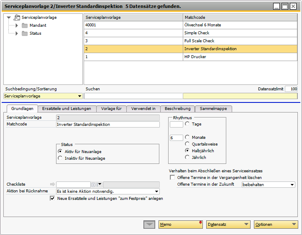This screenshot has height=235, width=302.
Task: Click the Monate value field showing 6
Action: [x=177, y=138]
